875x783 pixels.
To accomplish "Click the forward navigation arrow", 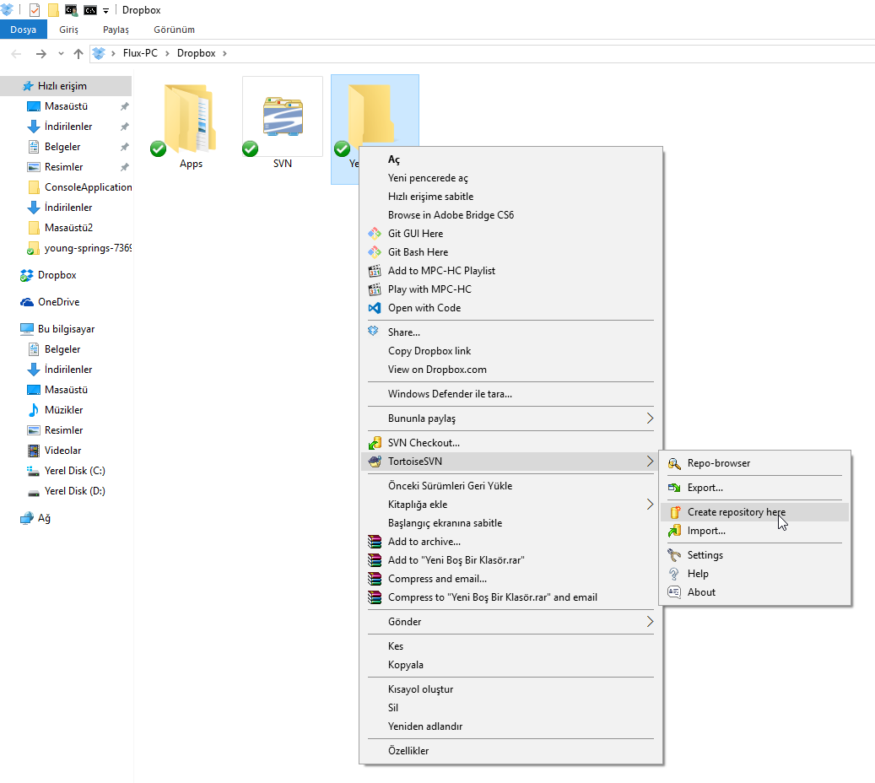I will (41, 53).
